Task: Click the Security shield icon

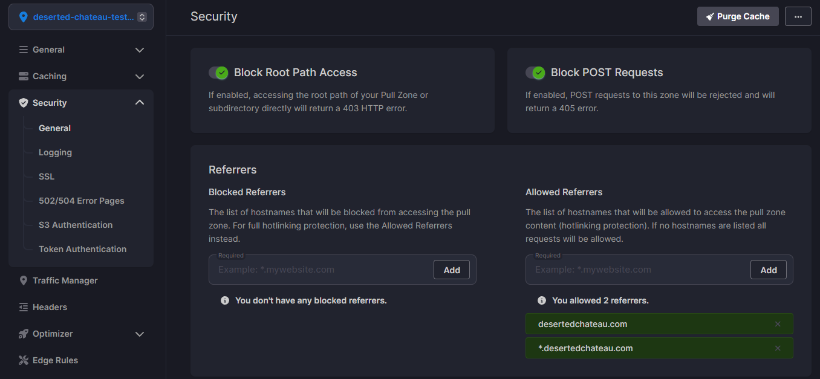Action: point(24,103)
